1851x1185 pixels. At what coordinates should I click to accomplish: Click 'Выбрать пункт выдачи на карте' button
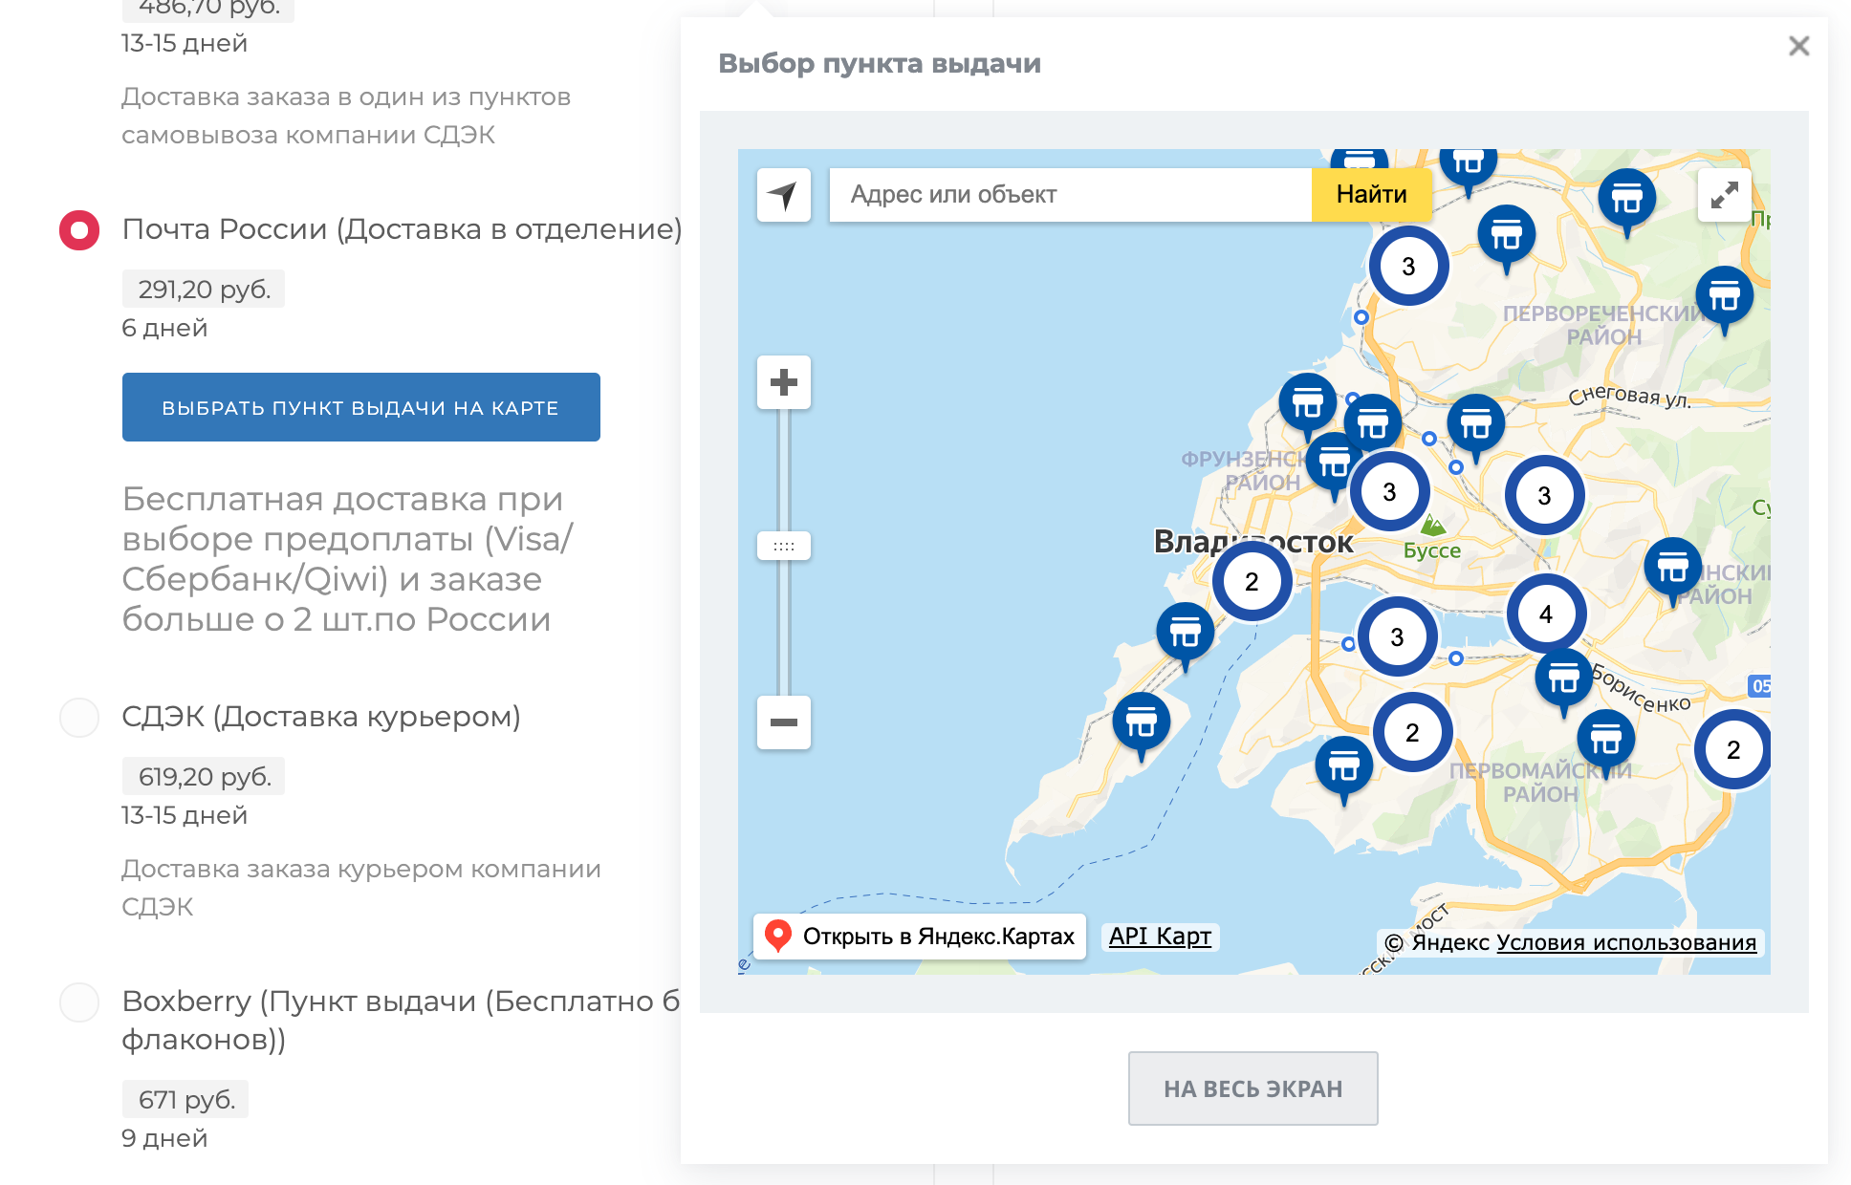(x=361, y=407)
